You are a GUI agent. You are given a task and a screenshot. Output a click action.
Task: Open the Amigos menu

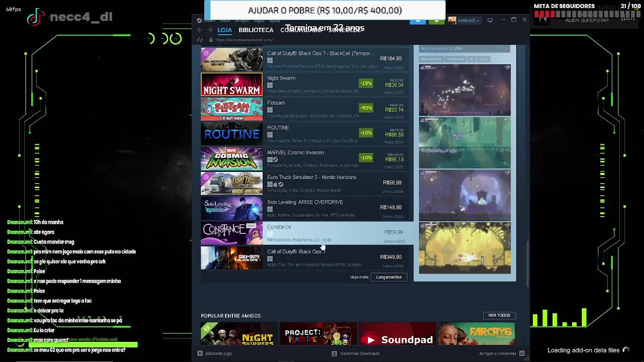pos(242,21)
